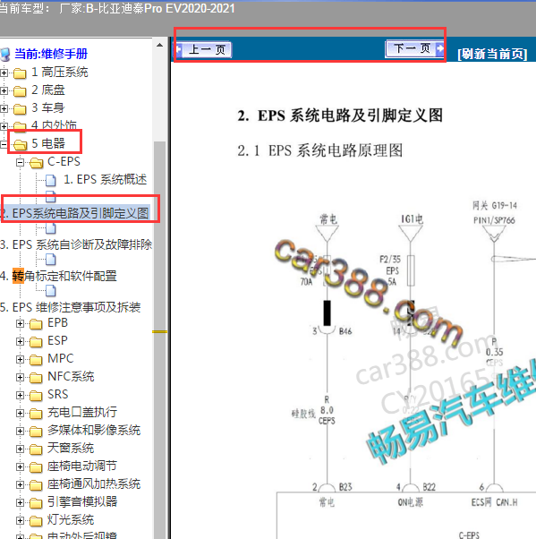Click page icon above 5. EPS 维修注意事项及拆装
536x539 pixels.
coord(51,291)
